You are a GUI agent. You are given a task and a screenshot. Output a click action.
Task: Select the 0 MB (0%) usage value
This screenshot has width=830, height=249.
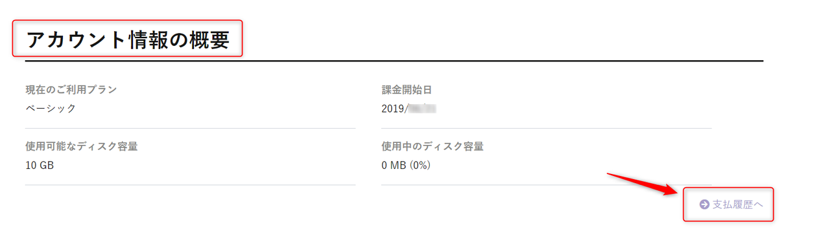[407, 165]
